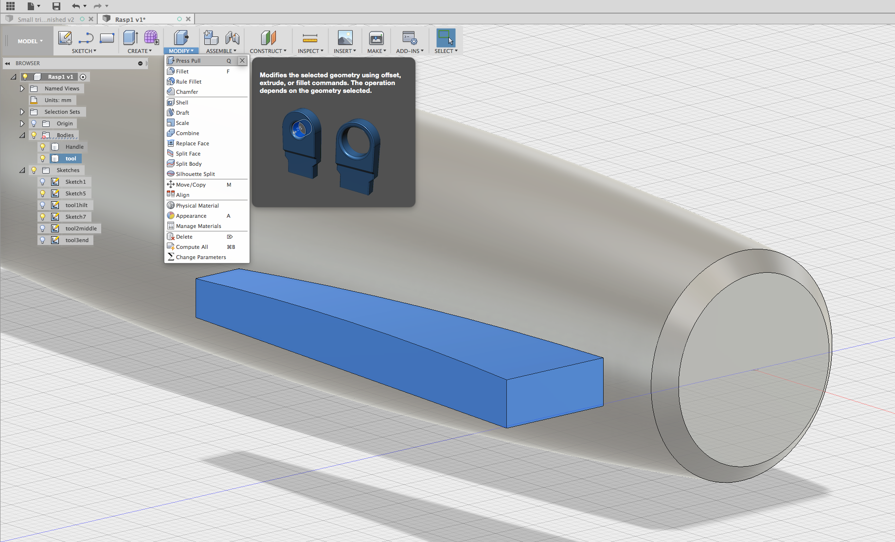Click the Save icon
The height and width of the screenshot is (542, 895).
pos(56,6)
